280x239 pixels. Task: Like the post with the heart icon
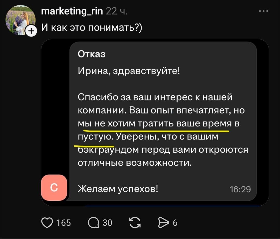coord(47,222)
